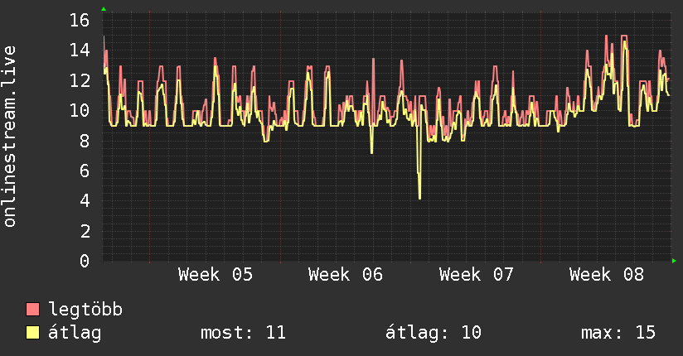The width and height of the screenshot is (683, 356).
Task: Click the Week 06 axis label
Action: [x=346, y=275]
